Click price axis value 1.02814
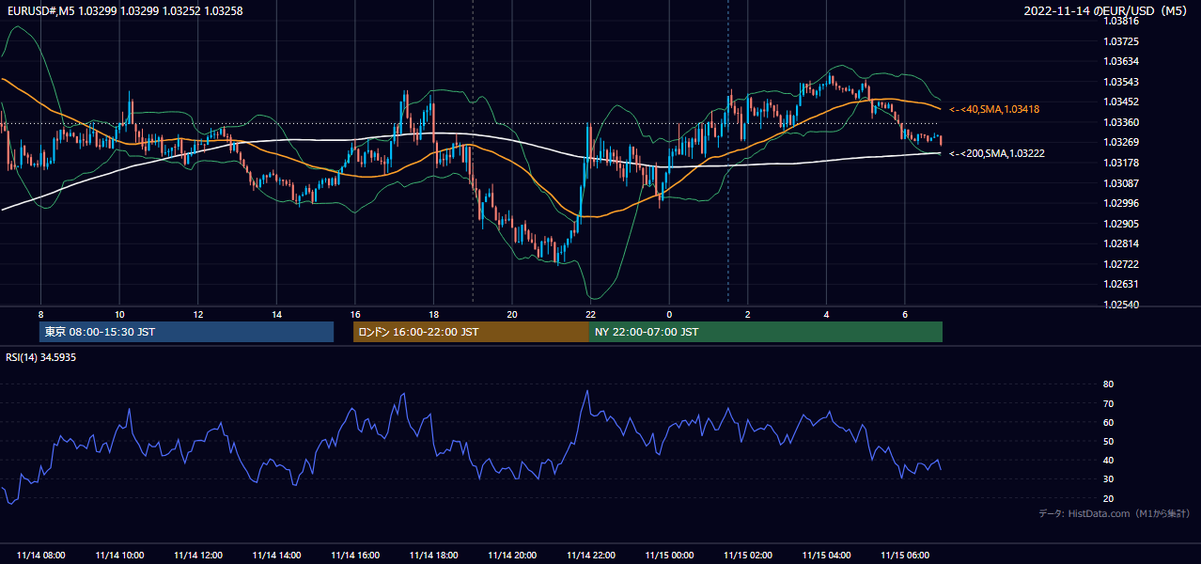The height and width of the screenshot is (564, 1201). click(1121, 243)
